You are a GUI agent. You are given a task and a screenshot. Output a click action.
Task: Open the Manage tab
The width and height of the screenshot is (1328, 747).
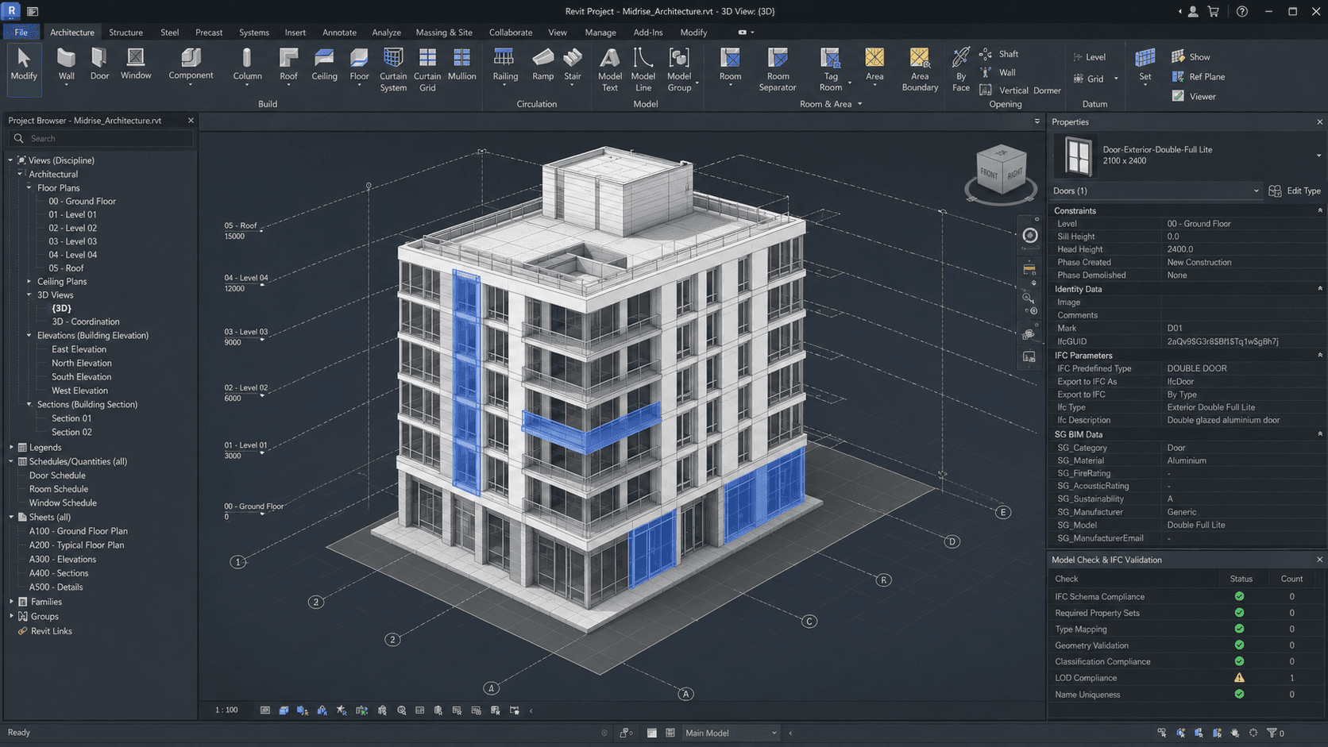[600, 33]
